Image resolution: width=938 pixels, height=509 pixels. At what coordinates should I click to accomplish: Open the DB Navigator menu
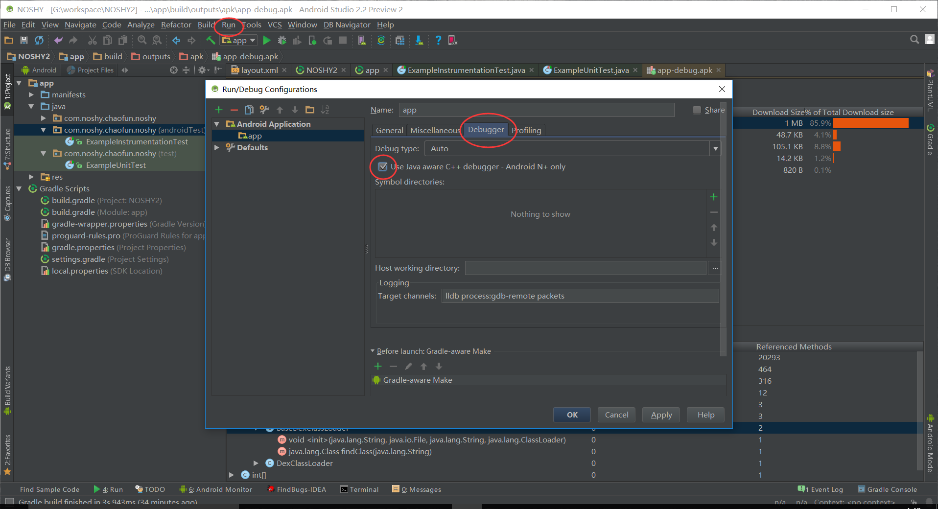pos(347,24)
